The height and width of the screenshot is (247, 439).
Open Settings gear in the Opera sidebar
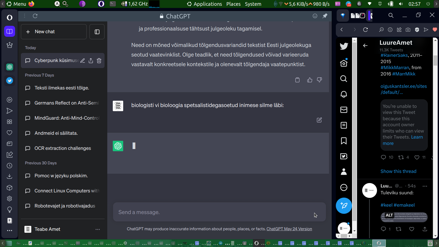click(x=10, y=198)
